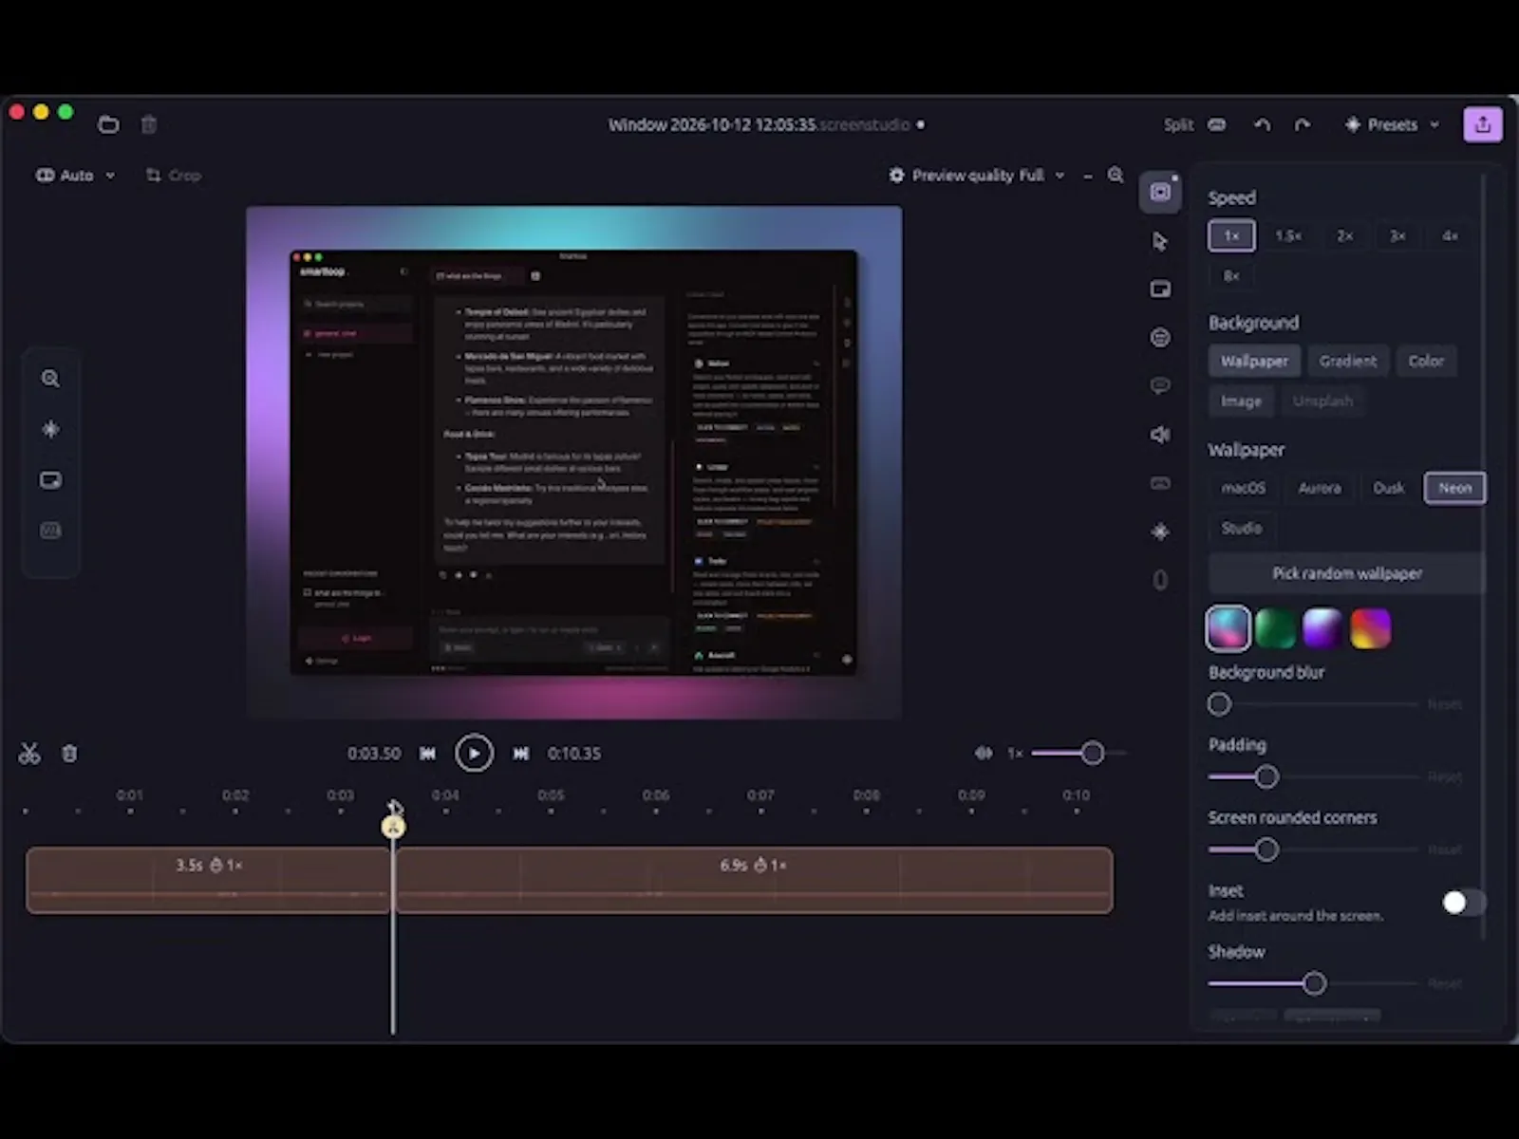
Task: Choose the Studio wallpaper category
Action: [1242, 528]
